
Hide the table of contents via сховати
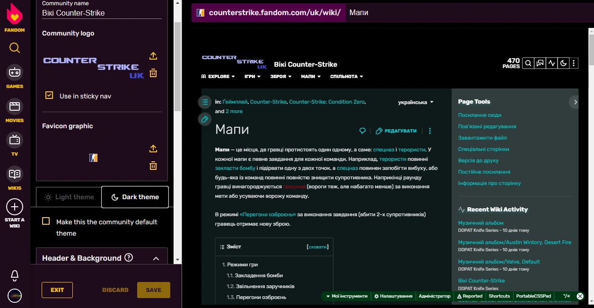317,246
